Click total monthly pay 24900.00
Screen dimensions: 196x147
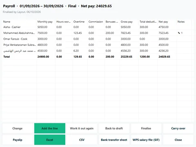43,57
